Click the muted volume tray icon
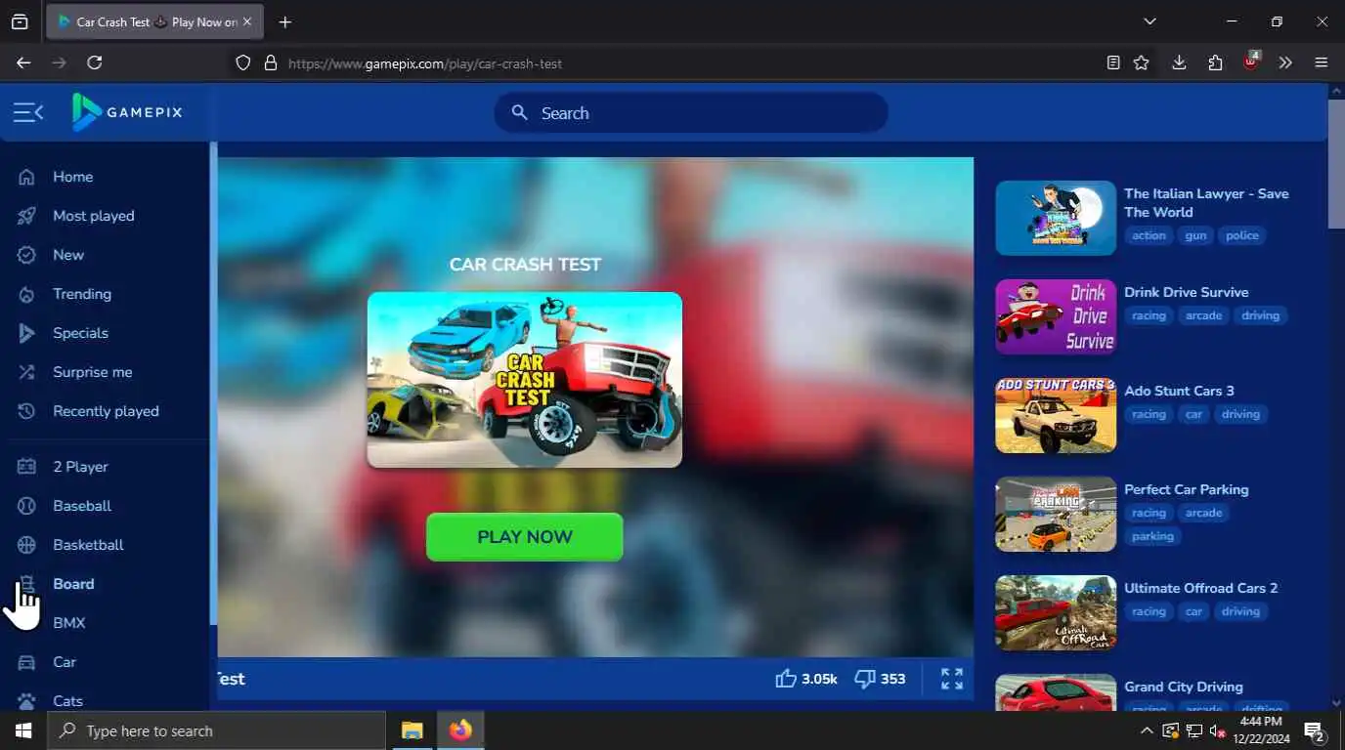Image resolution: width=1345 pixels, height=750 pixels. click(1217, 730)
